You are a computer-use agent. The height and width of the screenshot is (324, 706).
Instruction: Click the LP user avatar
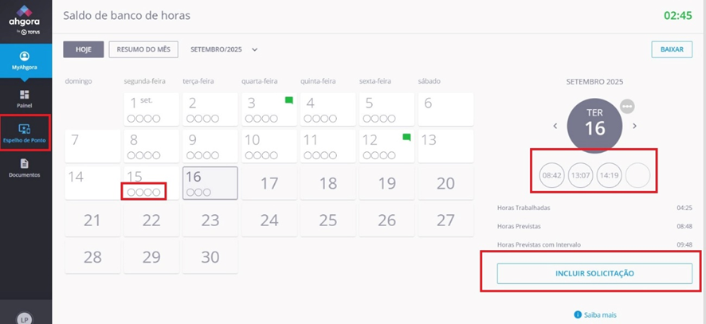click(x=25, y=318)
